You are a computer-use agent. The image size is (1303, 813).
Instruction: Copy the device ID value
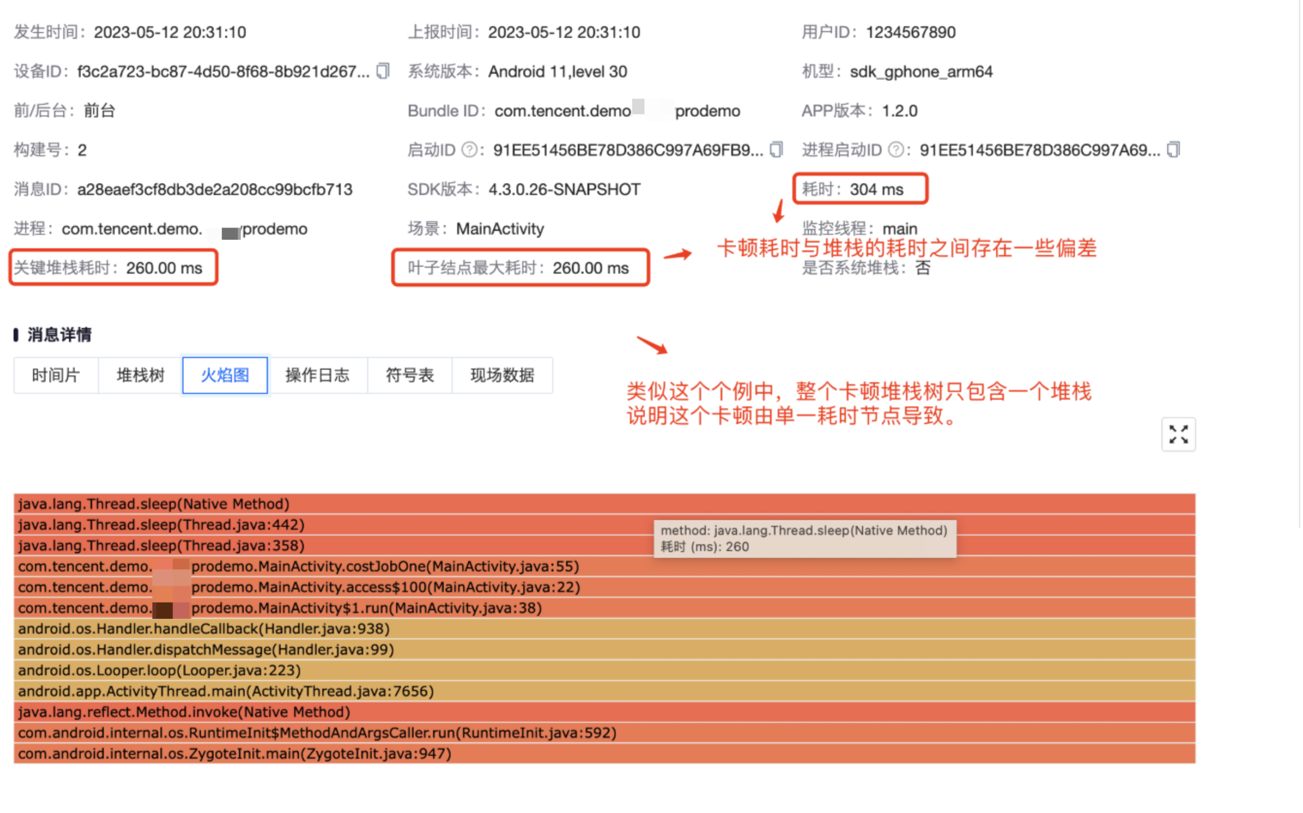click(383, 71)
